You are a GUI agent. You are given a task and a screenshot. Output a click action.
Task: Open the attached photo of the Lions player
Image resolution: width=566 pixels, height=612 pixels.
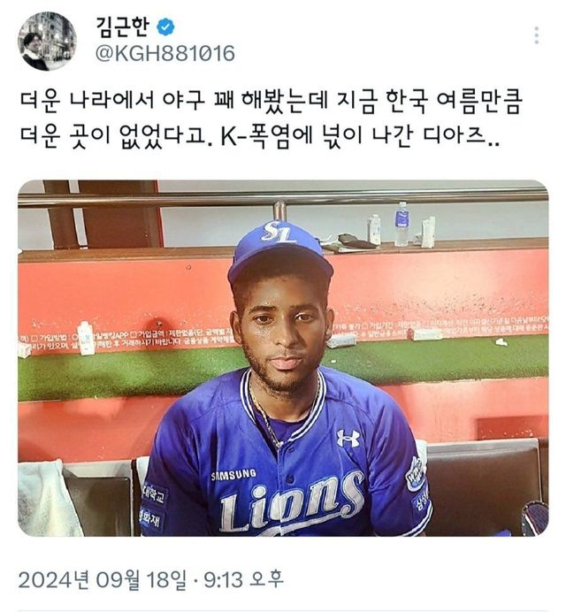283,358
